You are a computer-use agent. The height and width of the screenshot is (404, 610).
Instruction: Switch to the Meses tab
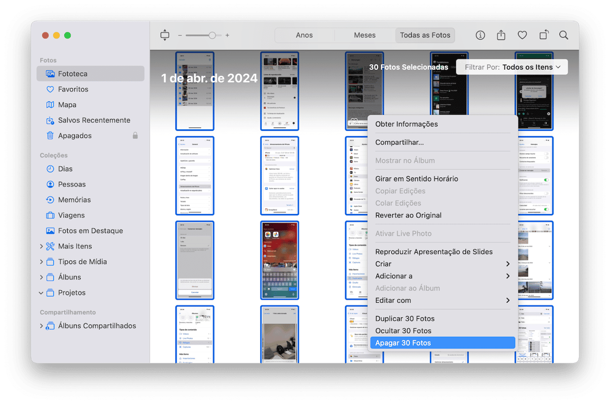tap(365, 35)
